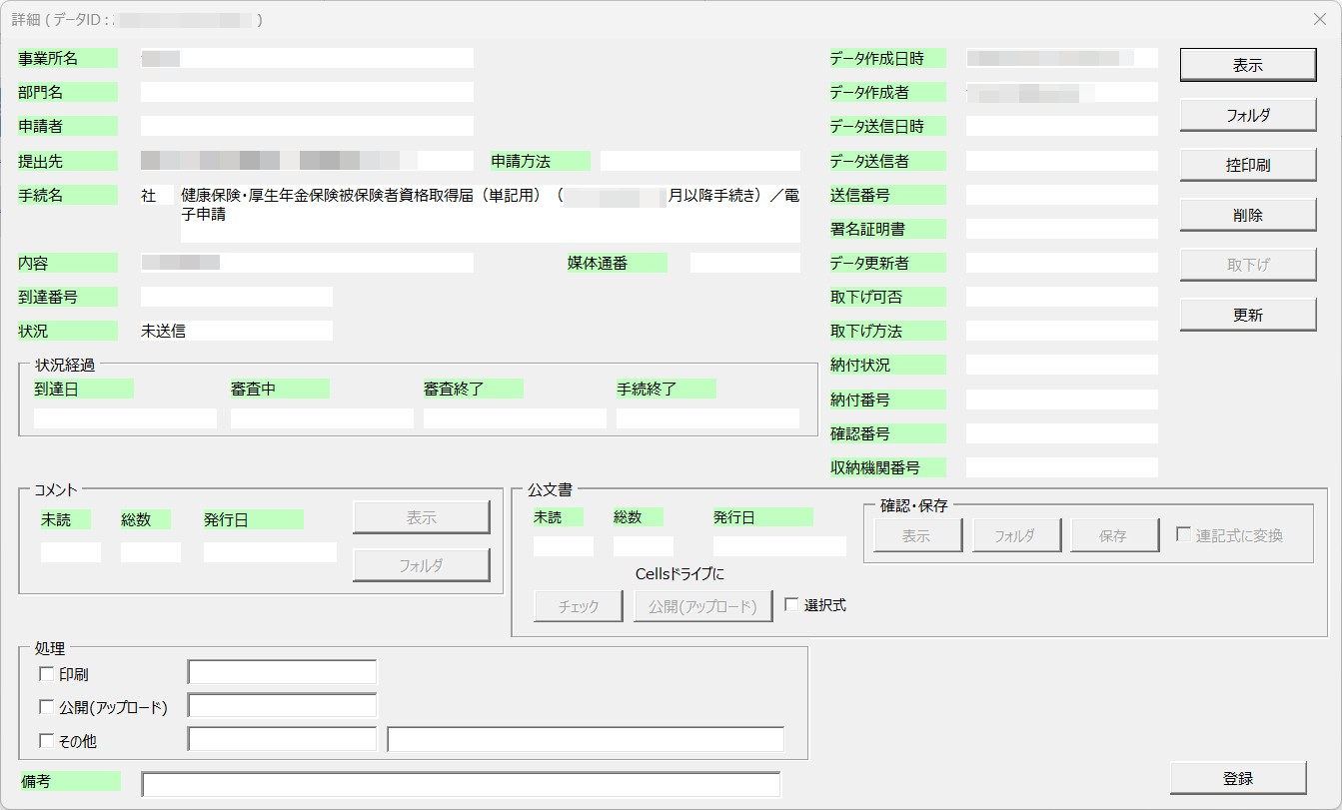Toggle the その他 checkbox
The width and height of the screenshot is (1342, 810).
pyautogui.click(x=46, y=741)
